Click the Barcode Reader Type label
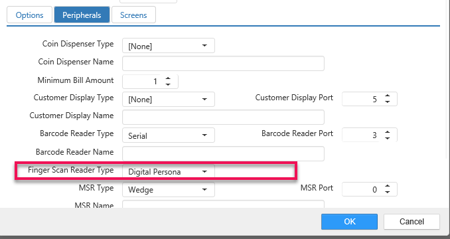The height and width of the screenshot is (239, 450). point(76,133)
